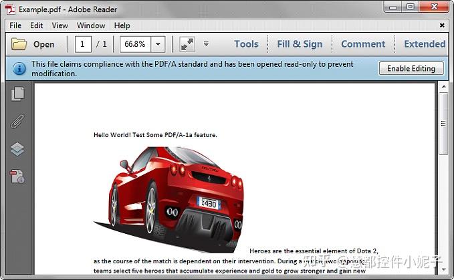Click the 66.8% zoom field
This screenshot has width=454, height=280.
(135, 44)
